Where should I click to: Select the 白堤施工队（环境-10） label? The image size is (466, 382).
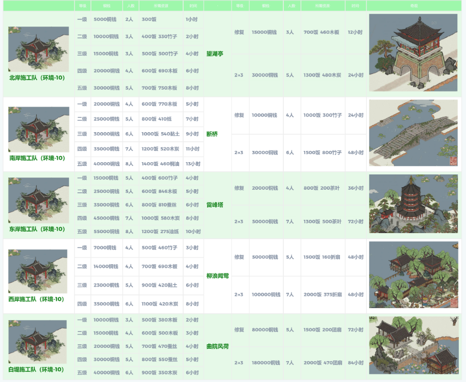pos(36,369)
